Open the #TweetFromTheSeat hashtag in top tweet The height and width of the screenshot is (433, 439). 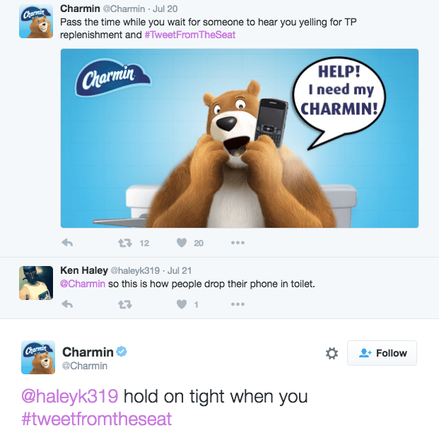coord(190,35)
